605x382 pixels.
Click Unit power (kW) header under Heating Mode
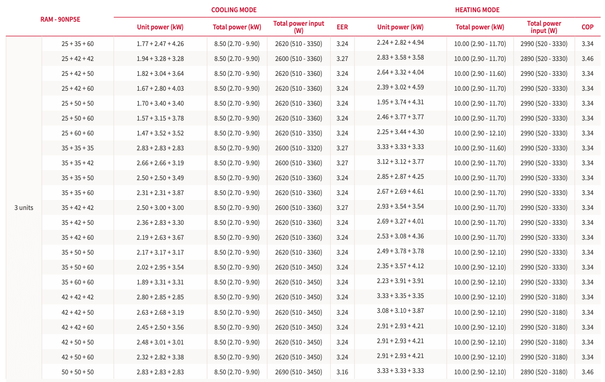coord(400,27)
